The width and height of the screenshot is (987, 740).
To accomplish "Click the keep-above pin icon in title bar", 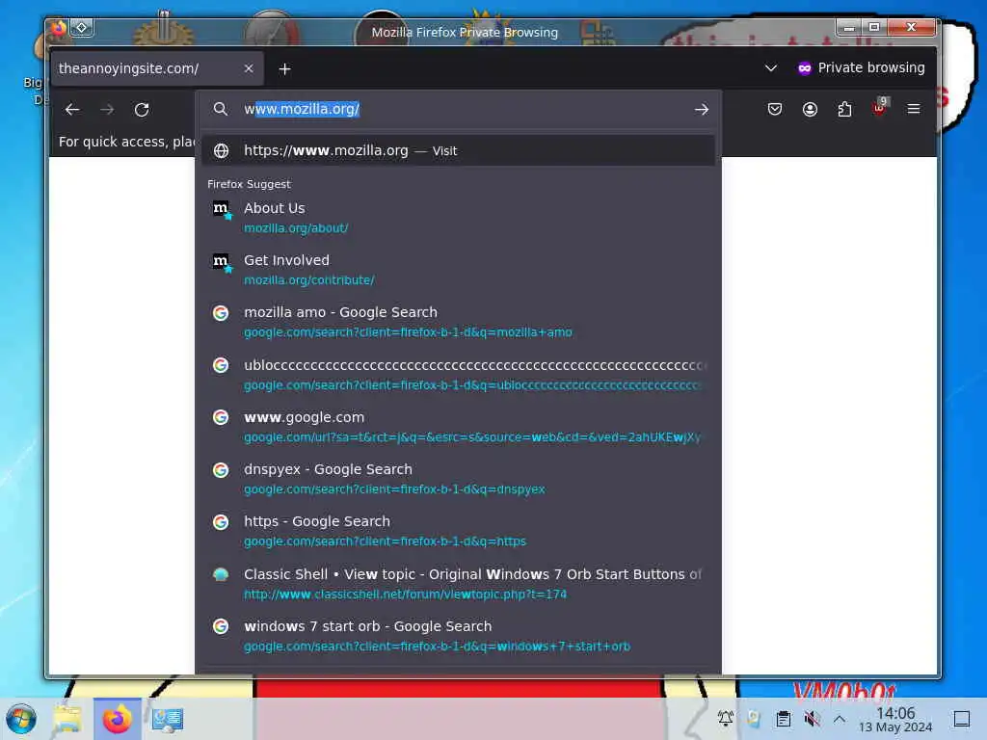I will click(82, 28).
